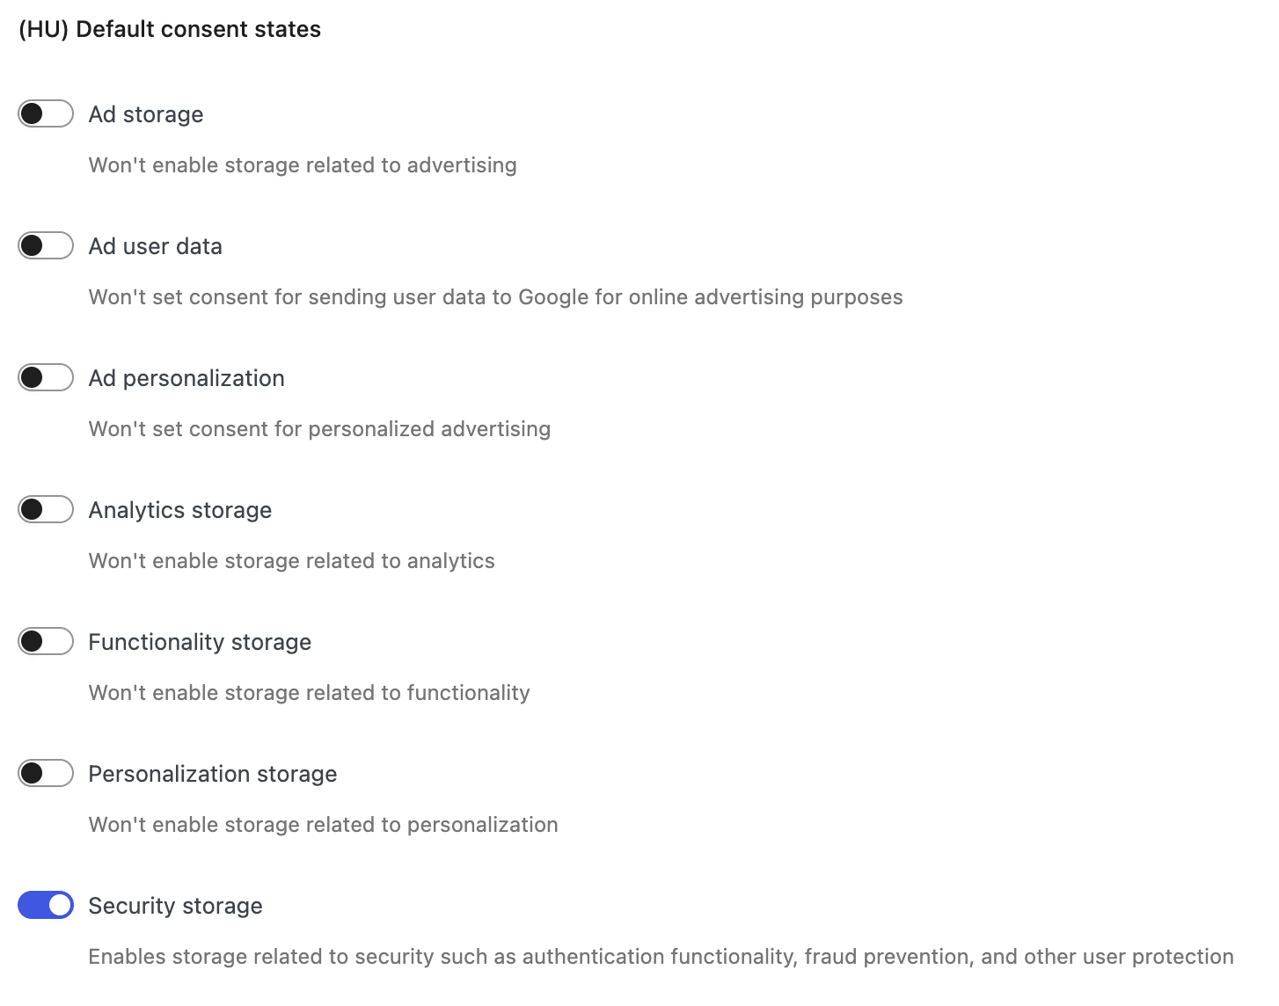The image size is (1279, 1006).
Task: Switch on Functionality storage toggle
Action: [x=46, y=641]
